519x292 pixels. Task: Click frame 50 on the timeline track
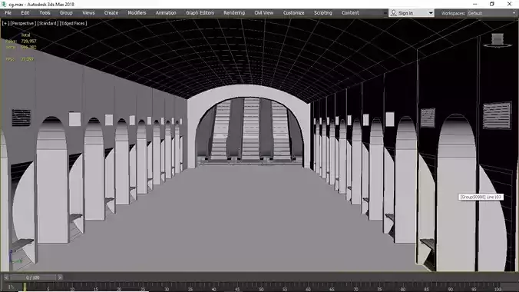(x=260, y=287)
